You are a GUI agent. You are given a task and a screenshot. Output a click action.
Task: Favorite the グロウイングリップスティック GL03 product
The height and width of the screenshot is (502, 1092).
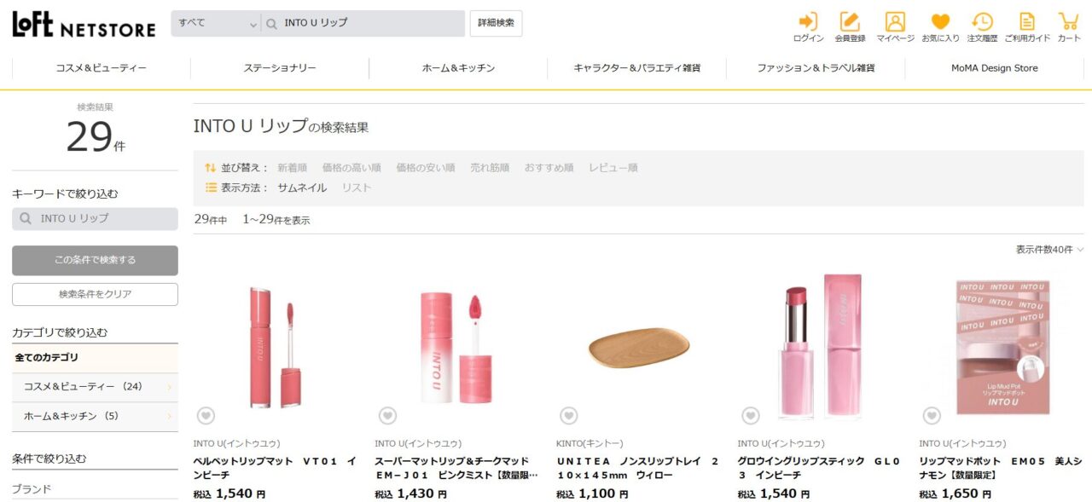750,416
